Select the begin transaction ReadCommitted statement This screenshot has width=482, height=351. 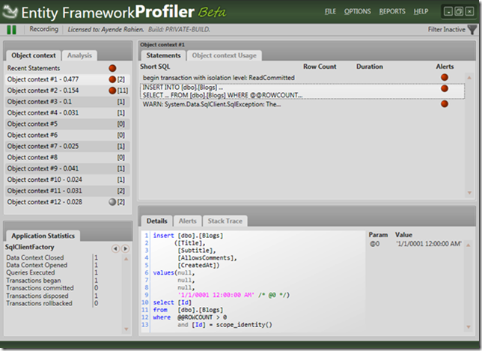(302, 77)
